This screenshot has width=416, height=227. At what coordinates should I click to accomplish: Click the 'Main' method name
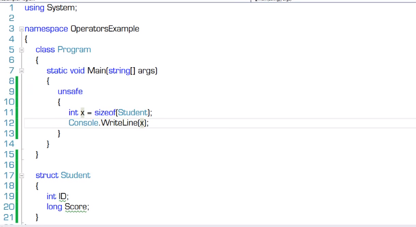96,71
